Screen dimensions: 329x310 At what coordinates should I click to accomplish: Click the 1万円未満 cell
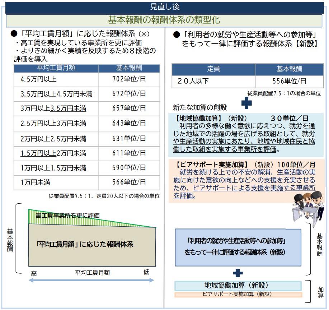point(56,182)
